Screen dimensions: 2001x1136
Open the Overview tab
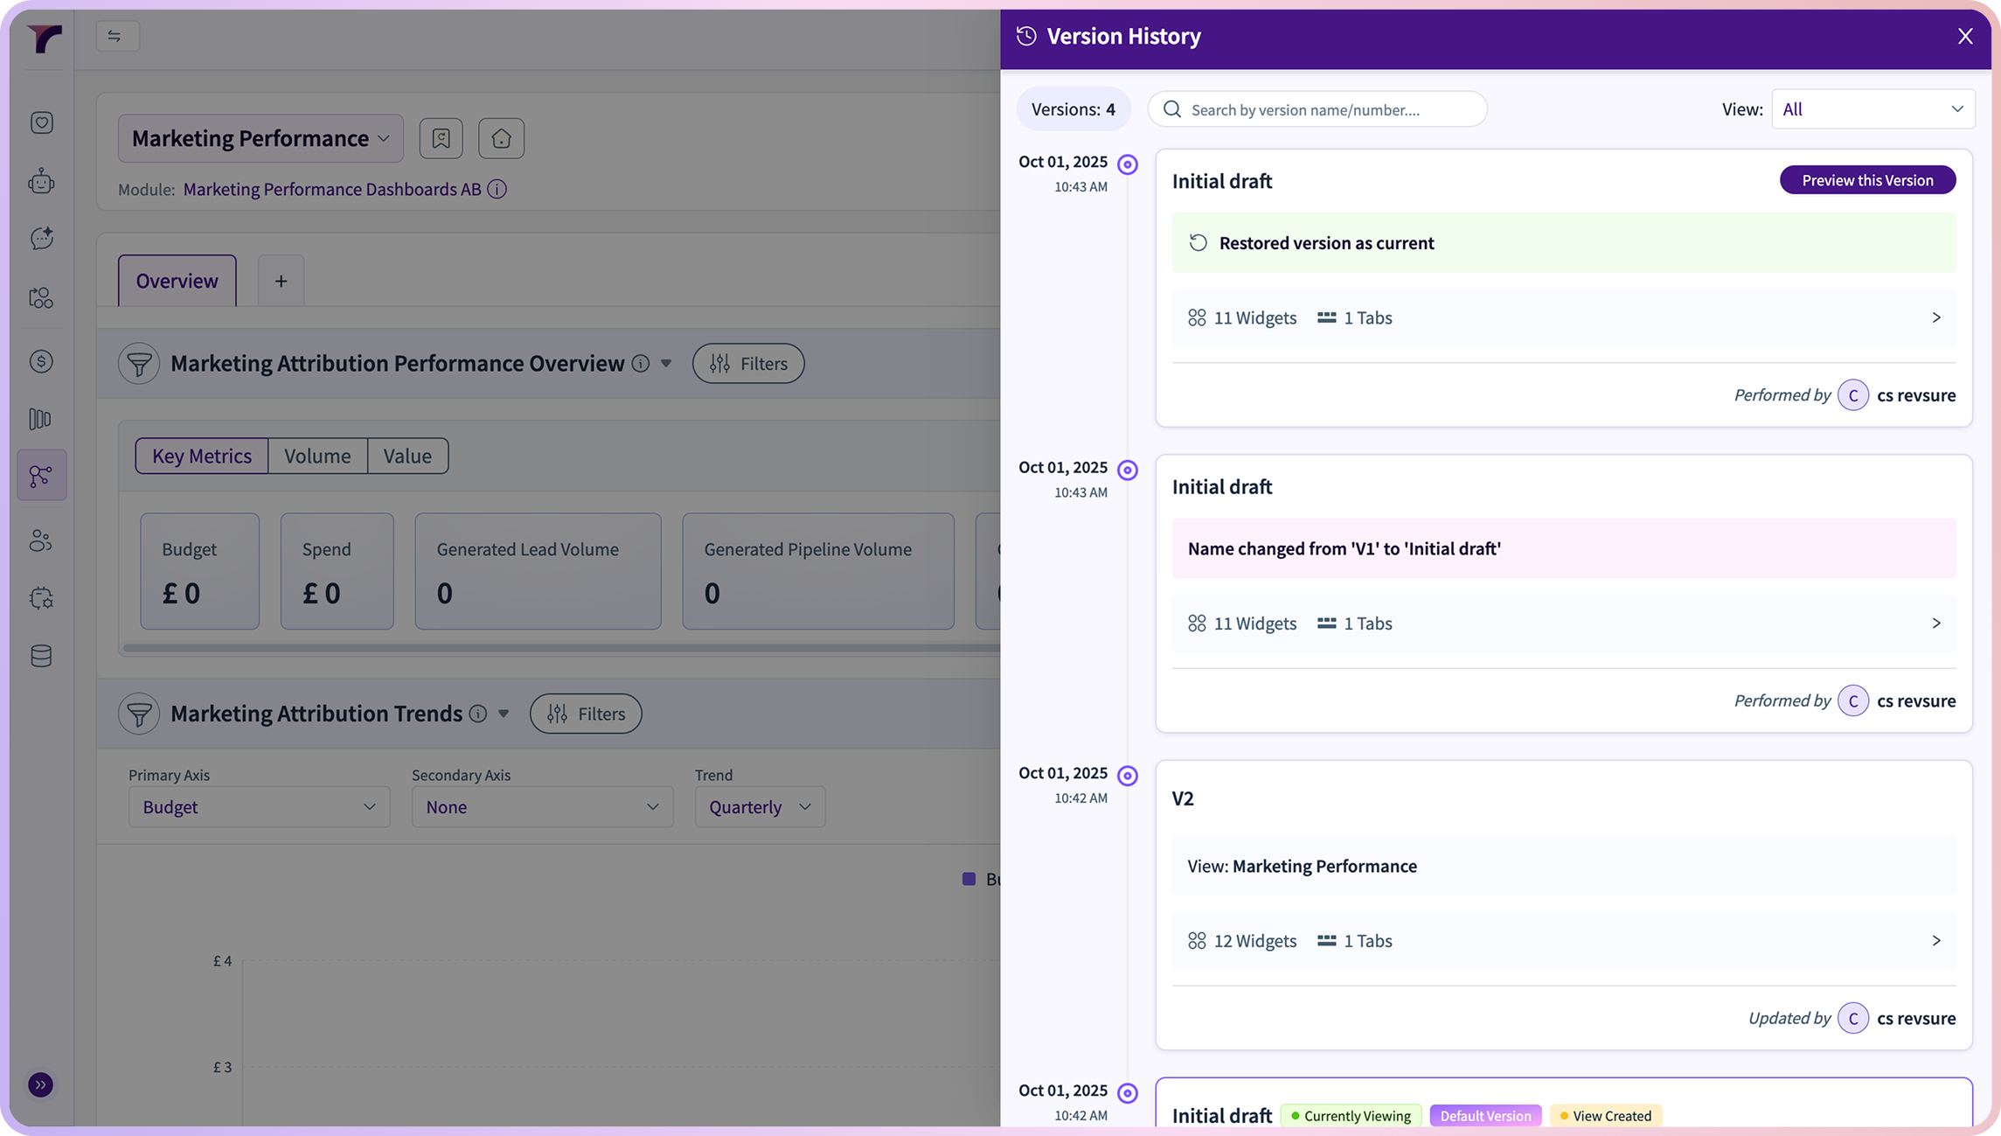click(177, 281)
